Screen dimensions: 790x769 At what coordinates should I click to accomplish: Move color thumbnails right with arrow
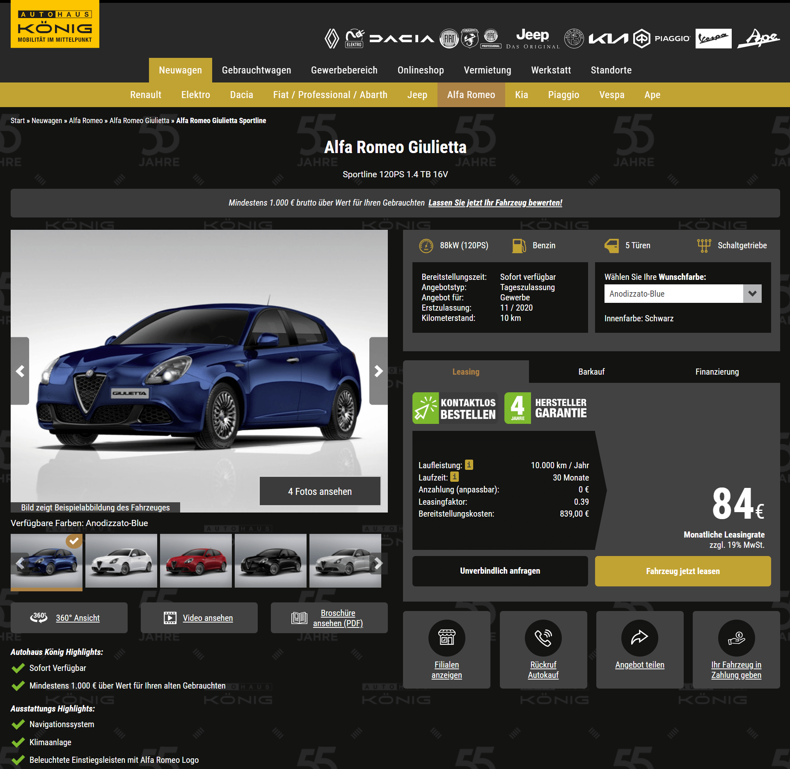tap(378, 563)
